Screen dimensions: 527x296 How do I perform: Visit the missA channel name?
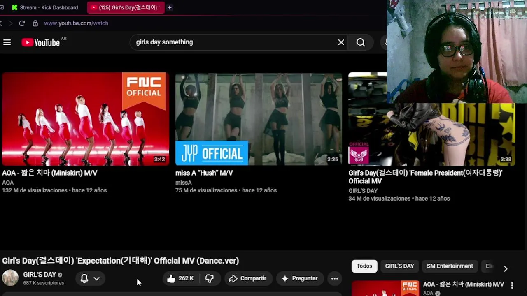(184, 183)
